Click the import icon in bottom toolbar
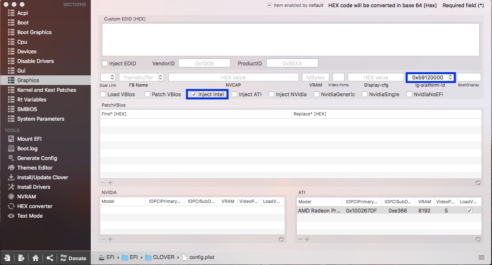The width and height of the screenshot is (492, 265). (7, 258)
